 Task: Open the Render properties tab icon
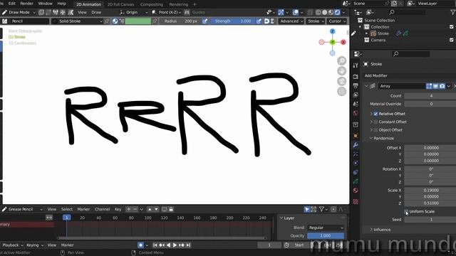coord(356,76)
